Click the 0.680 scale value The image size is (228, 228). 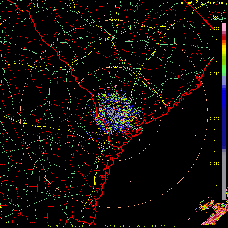[215, 96]
